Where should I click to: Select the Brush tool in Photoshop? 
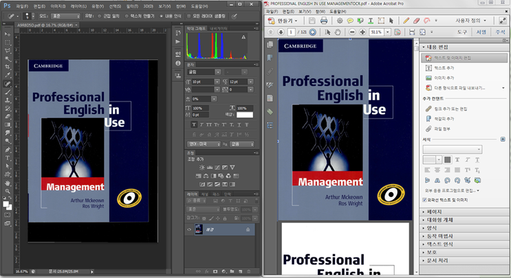pyautogui.click(x=7, y=92)
